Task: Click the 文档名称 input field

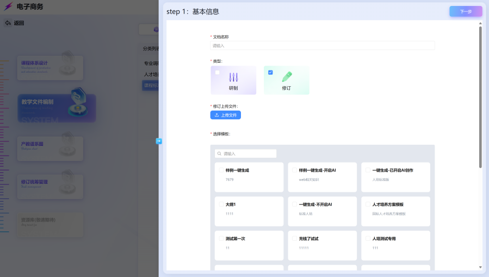Action: (323, 46)
